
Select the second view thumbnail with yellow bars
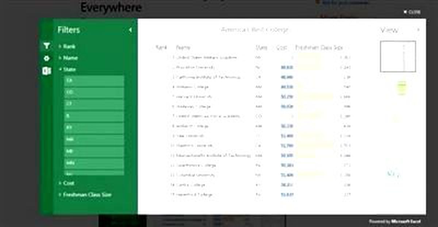[401, 88]
